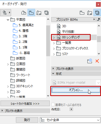Expand the 一覧表 folder in right panel
101x124 pixels.
coord(54,43)
